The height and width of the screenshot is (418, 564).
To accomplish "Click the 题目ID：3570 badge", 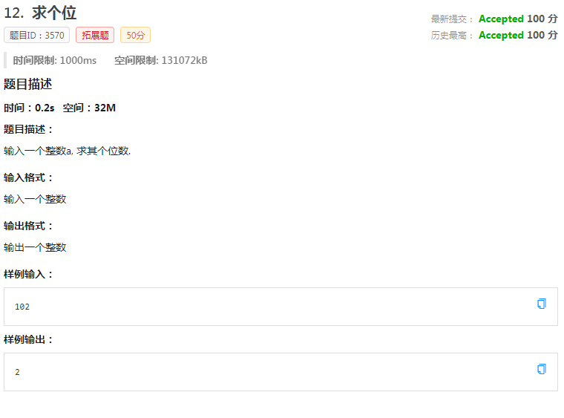I will 36,35.
